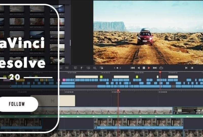203x137 pixels.
Task: Select the pink clip in the upper timeline
Action: coord(64,80)
